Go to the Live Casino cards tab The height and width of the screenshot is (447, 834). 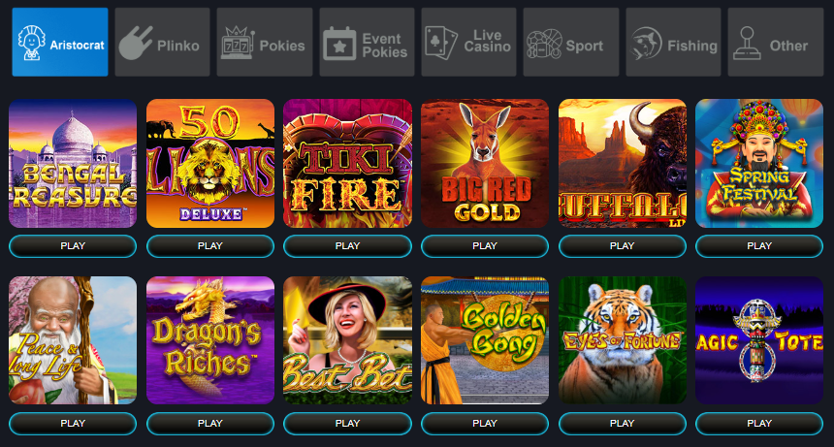click(x=468, y=42)
